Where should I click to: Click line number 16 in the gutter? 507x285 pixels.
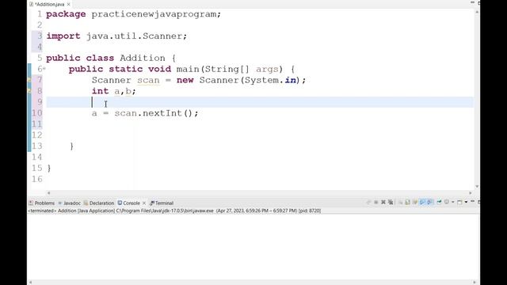coord(37,179)
